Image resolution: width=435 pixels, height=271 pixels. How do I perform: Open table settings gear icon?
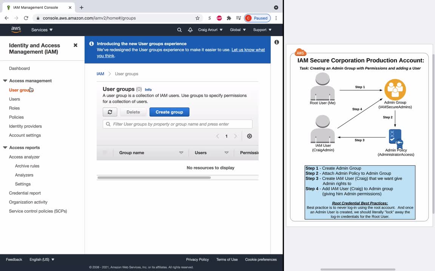[x=249, y=136]
